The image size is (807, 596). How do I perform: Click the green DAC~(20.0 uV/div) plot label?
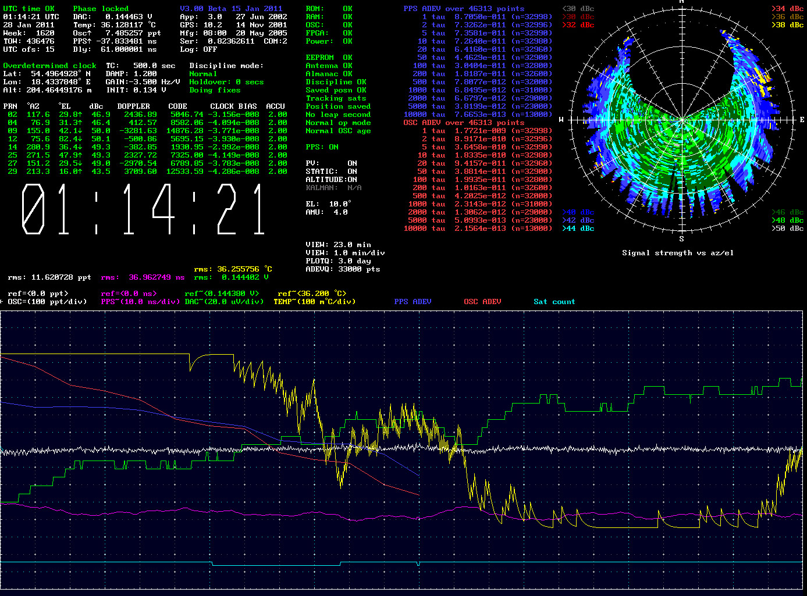point(224,302)
